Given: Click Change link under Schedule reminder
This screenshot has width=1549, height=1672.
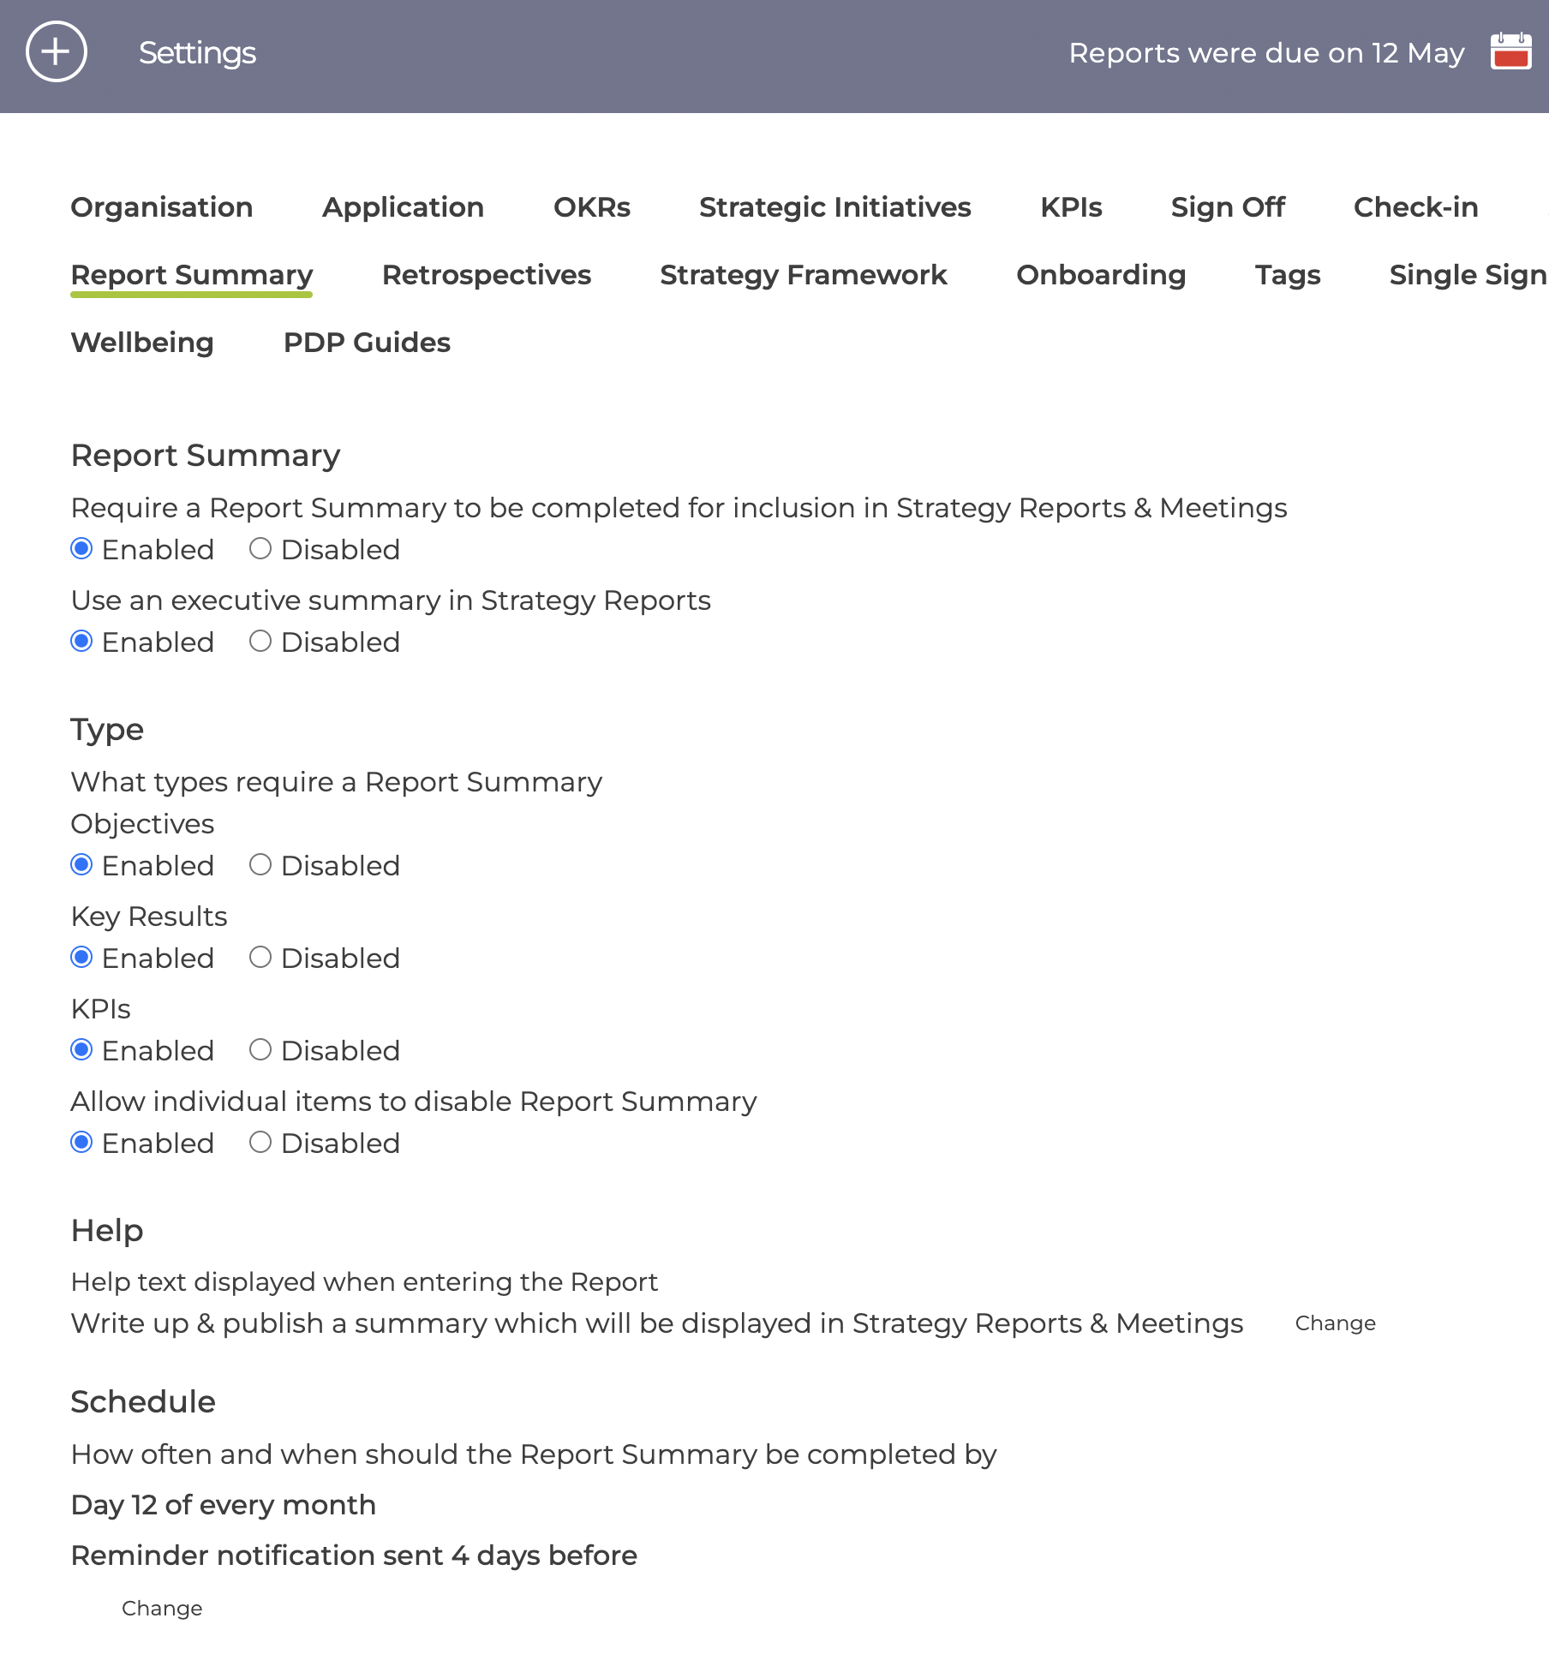Looking at the screenshot, I should [162, 1609].
